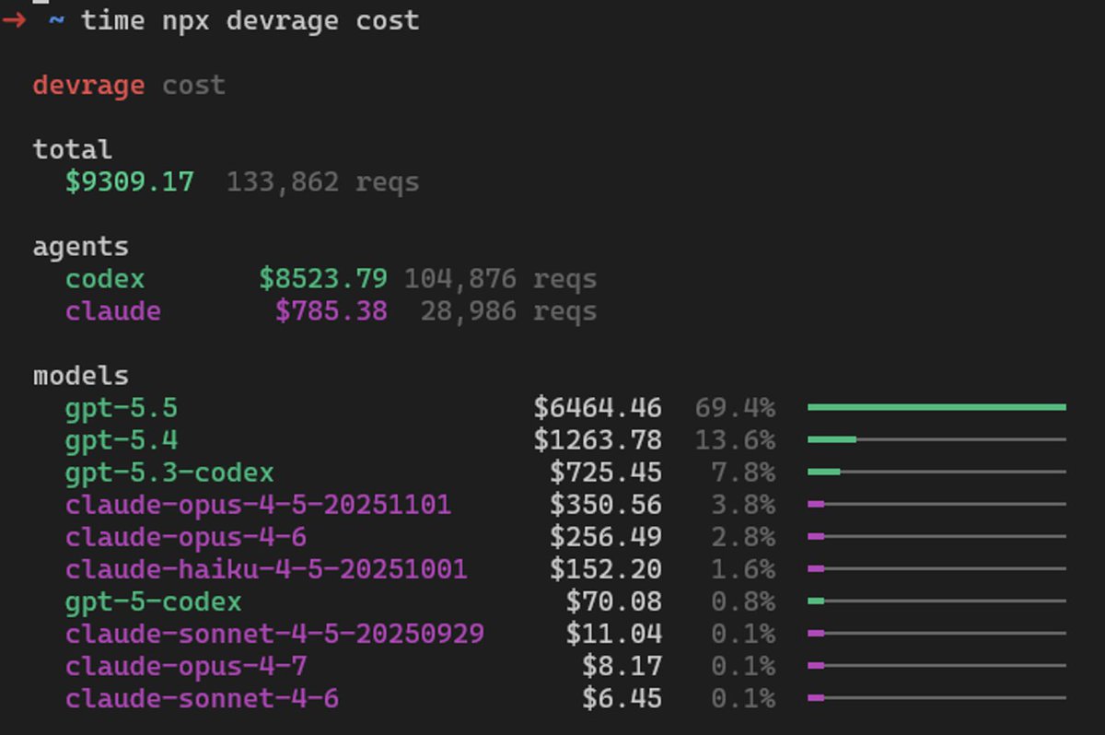This screenshot has width=1105, height=735.
Task: Click the gpt-5.3-codex usage bar
Action: [936, 472]
